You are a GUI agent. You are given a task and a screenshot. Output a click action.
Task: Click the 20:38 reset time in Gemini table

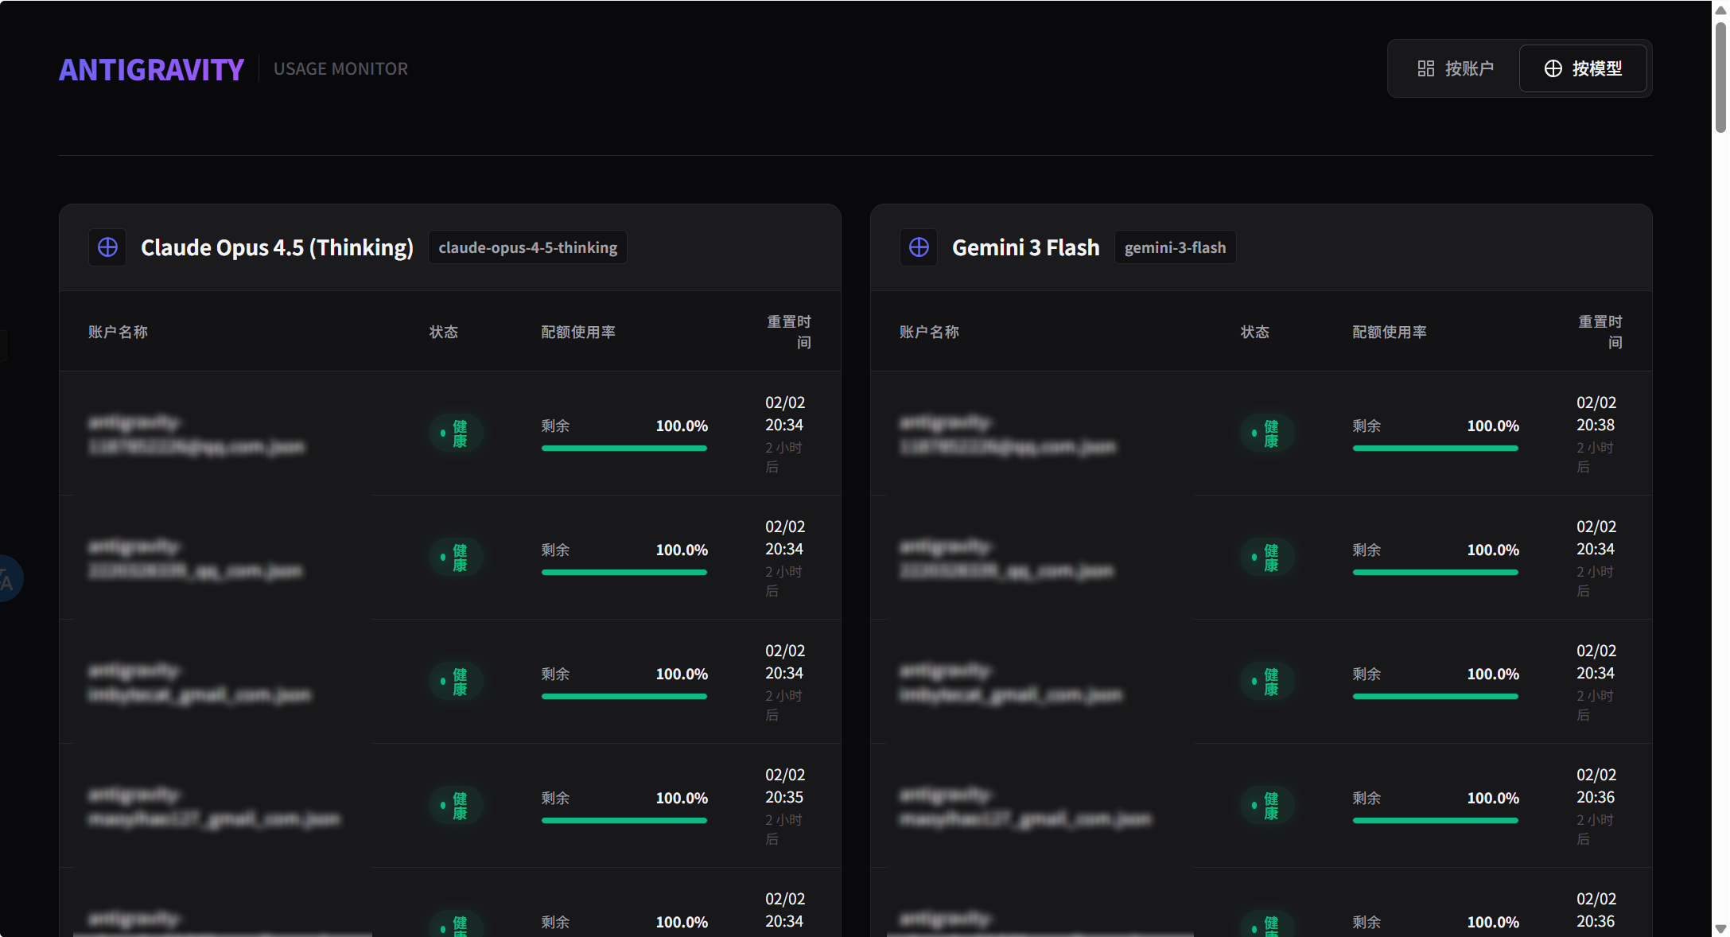(x=1596, y=425)
